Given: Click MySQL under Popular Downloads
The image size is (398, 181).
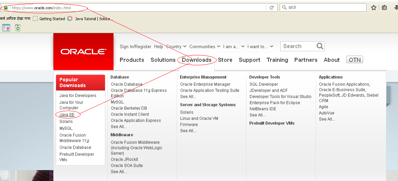Looking at the screenshot, I should (x=66, y=128).
